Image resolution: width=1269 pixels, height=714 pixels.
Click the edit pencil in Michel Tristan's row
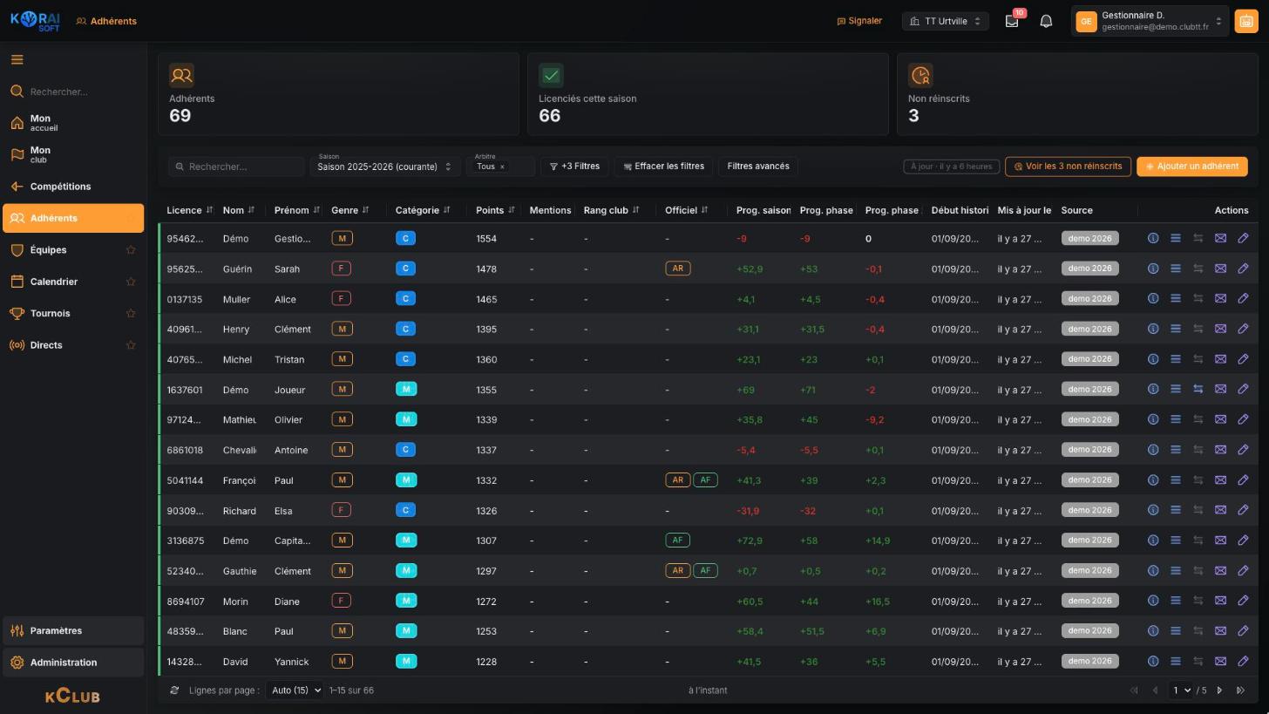pyautogui.click(x=1243, y=359)
